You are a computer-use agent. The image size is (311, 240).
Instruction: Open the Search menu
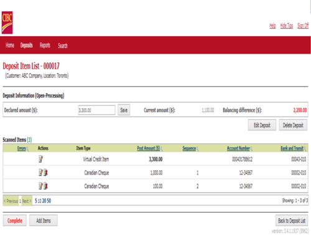click(x=63, y=46)
